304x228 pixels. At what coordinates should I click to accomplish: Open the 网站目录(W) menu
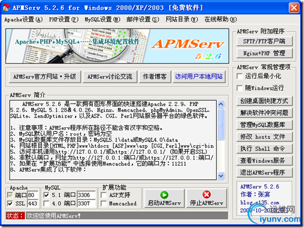[x=182, y=19]
